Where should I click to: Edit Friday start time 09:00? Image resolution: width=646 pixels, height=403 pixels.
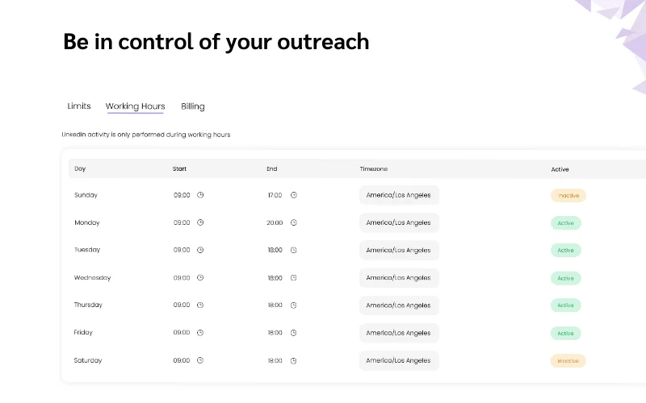(x=182, y=332)
